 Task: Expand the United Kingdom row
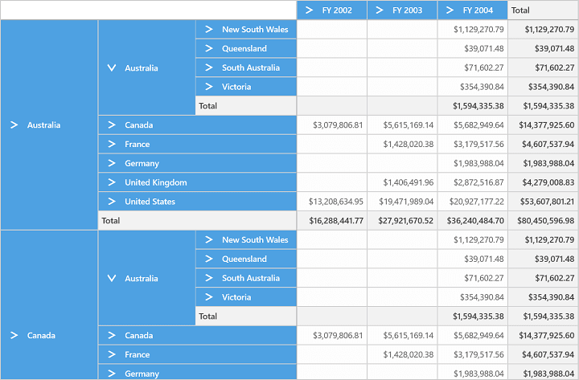point(112,182)
